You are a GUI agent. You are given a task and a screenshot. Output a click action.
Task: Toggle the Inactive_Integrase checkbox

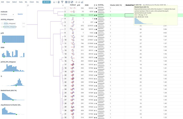(x=2, y=27)
